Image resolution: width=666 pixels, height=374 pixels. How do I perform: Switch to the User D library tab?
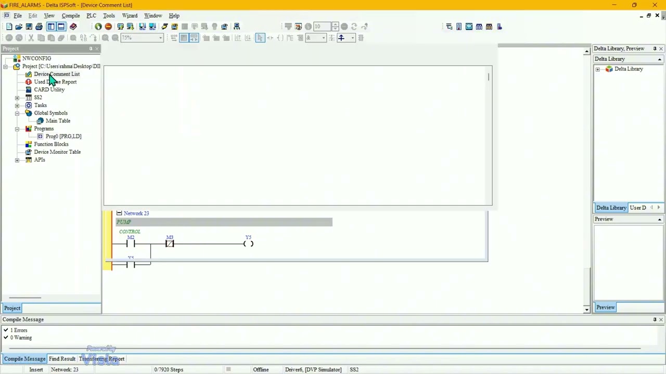(x=638, y=208)
